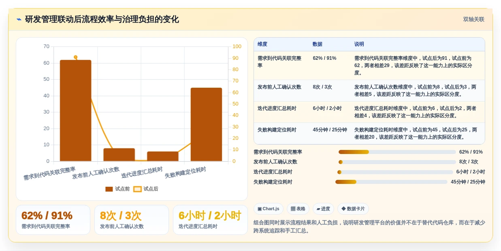Click the chart bar for 迭代进度汇总耗时

click(163, 156)
